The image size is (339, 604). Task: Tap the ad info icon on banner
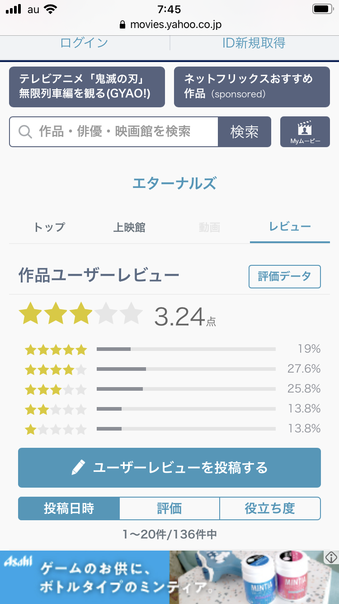coord(331,557)
